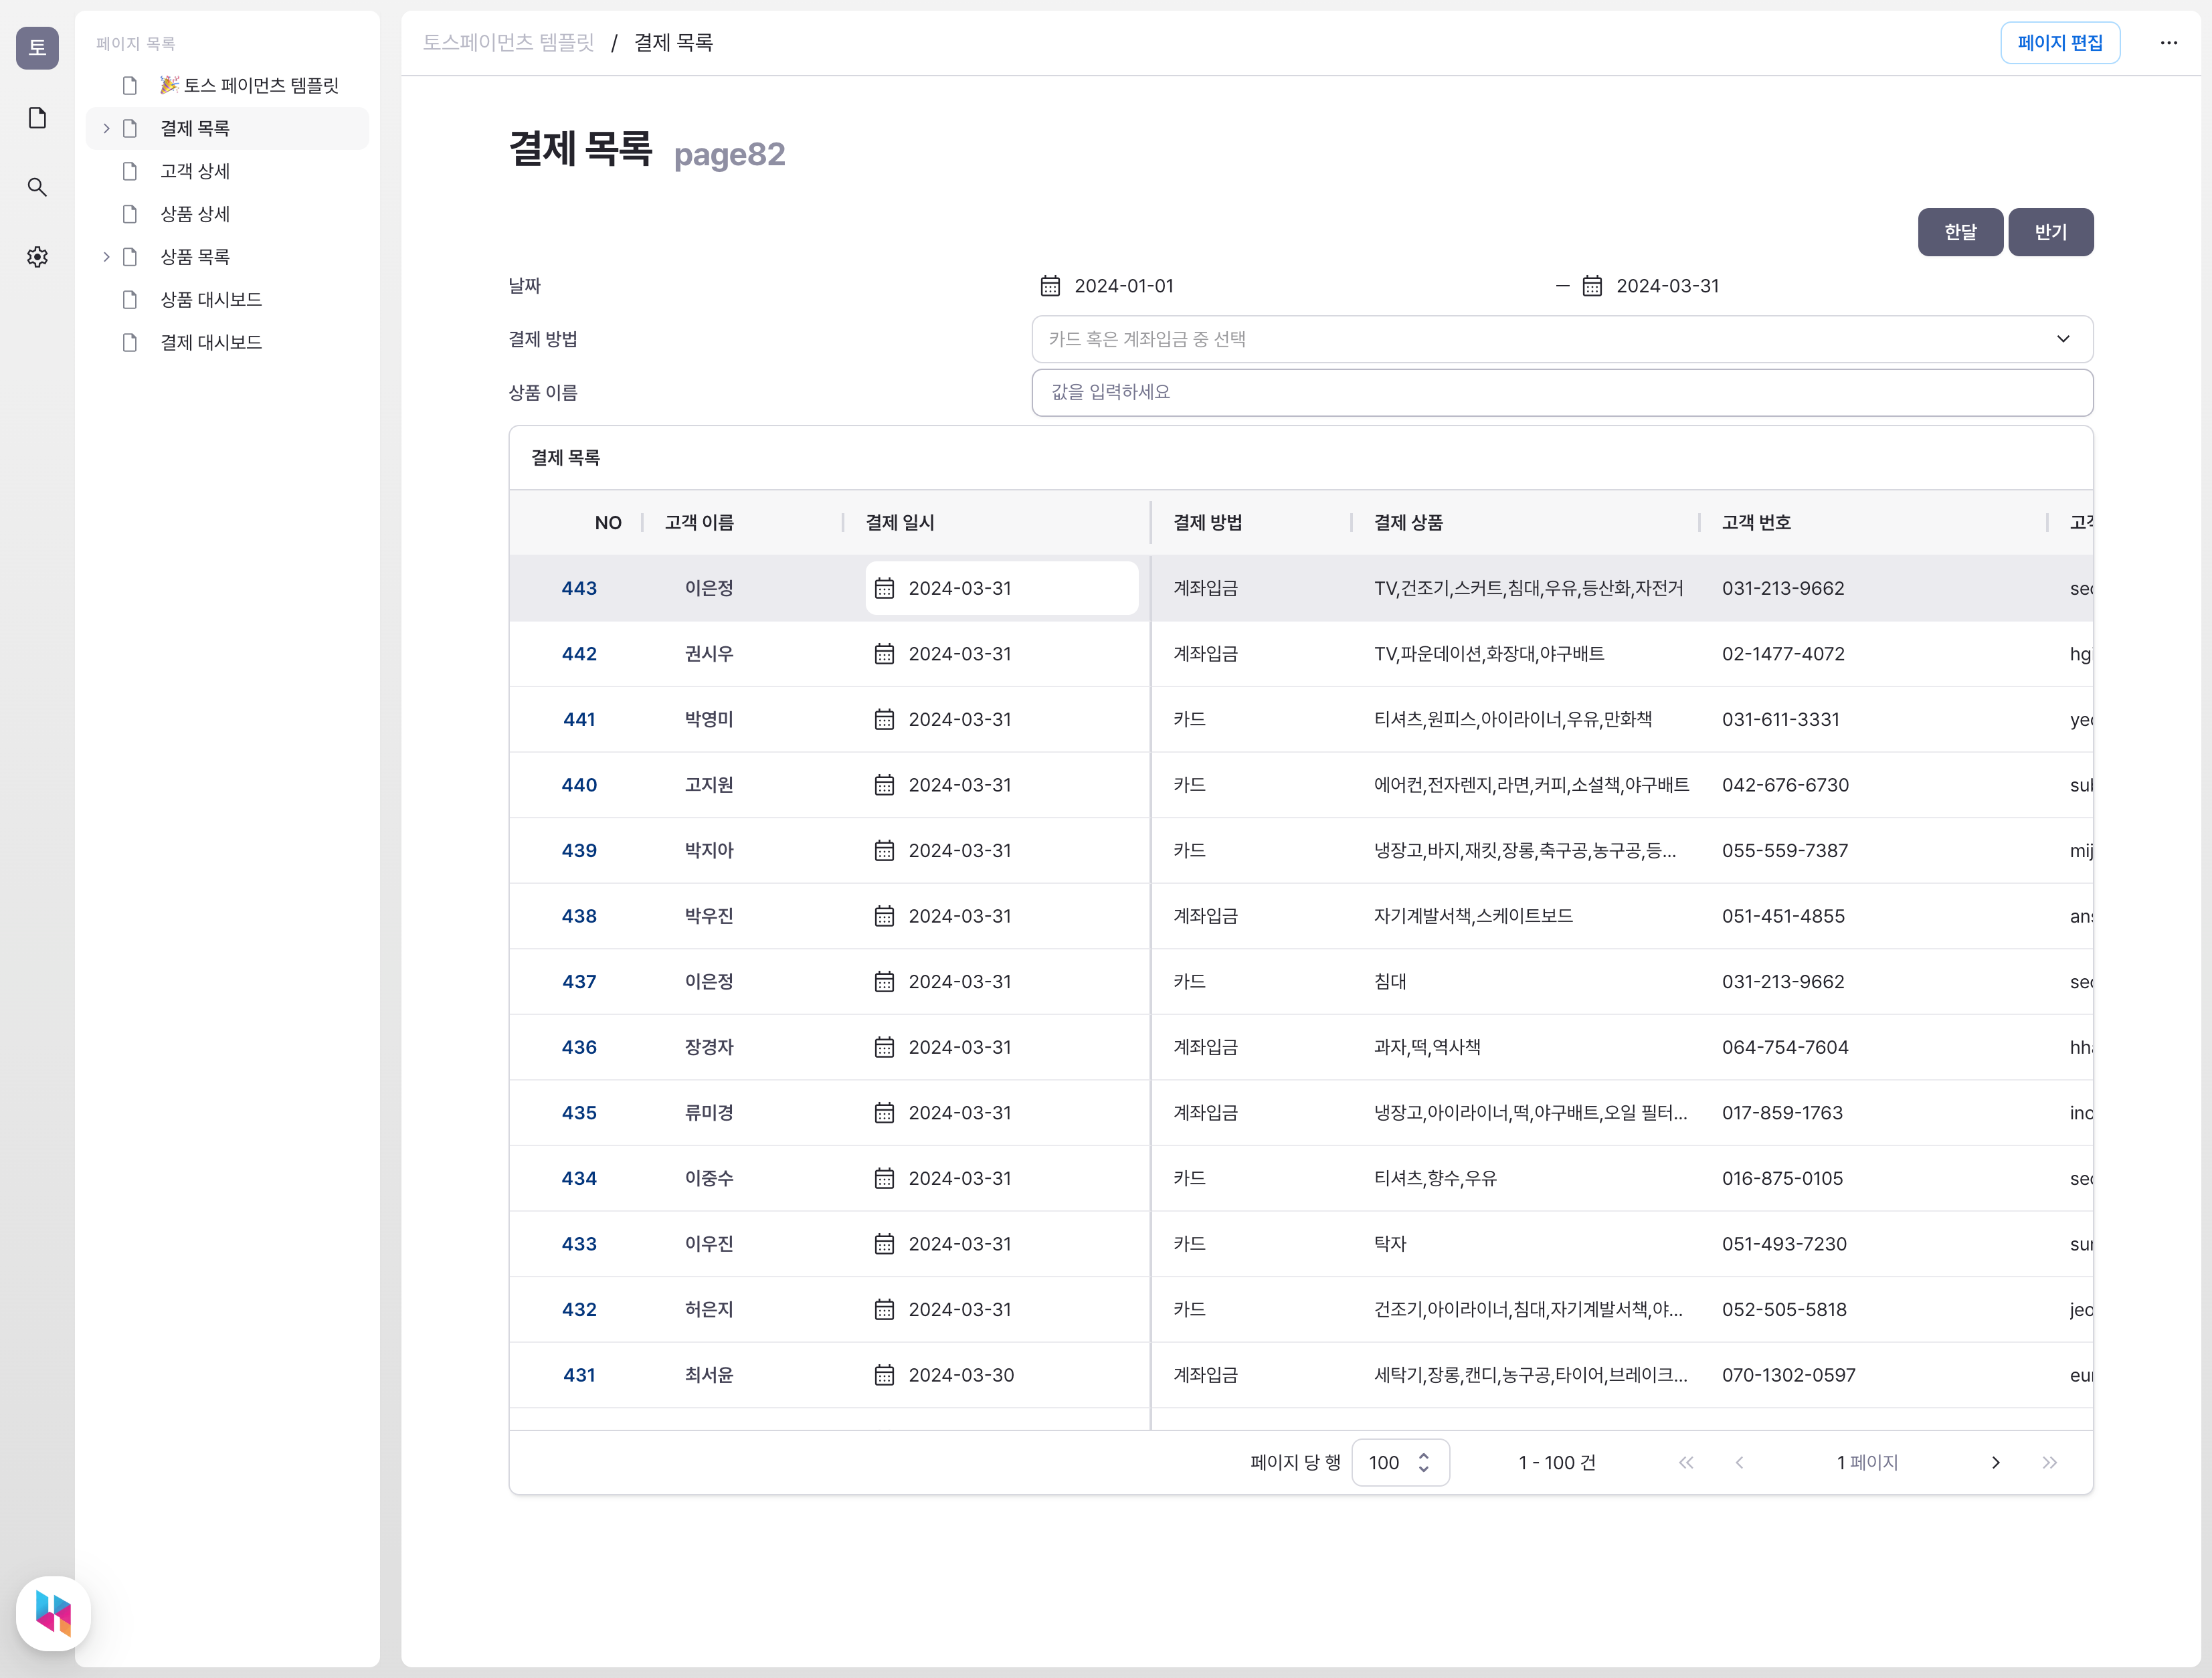Click the 고객 번호 column header

[1756, 523]
